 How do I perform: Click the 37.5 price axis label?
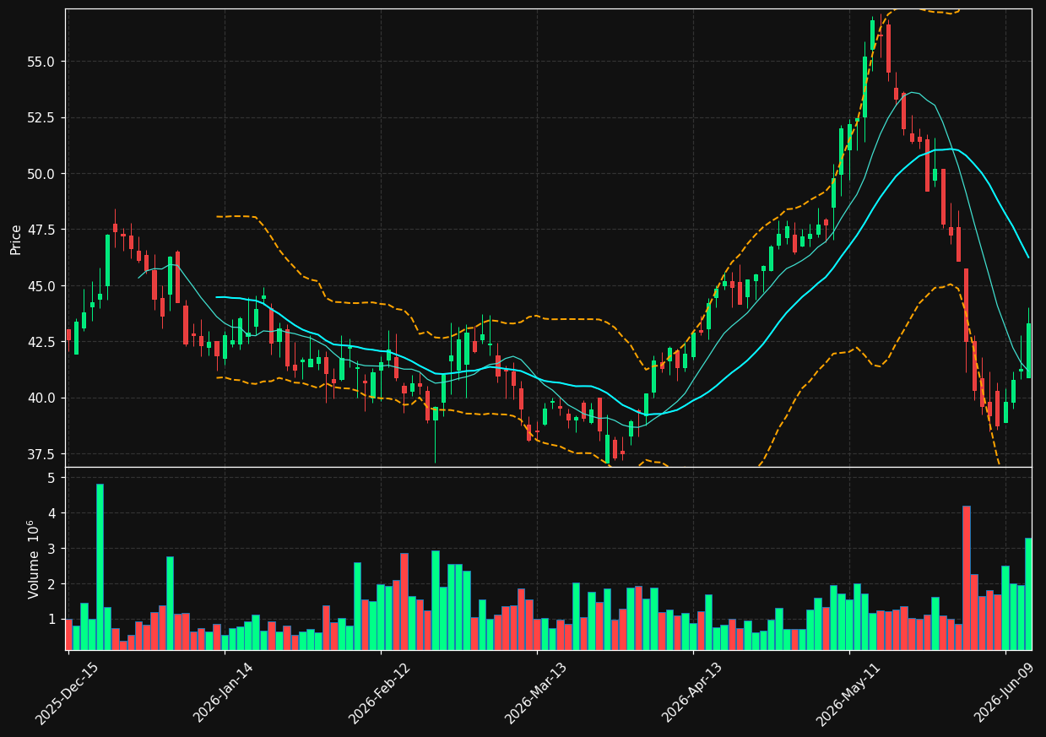[x=41, y=454]
